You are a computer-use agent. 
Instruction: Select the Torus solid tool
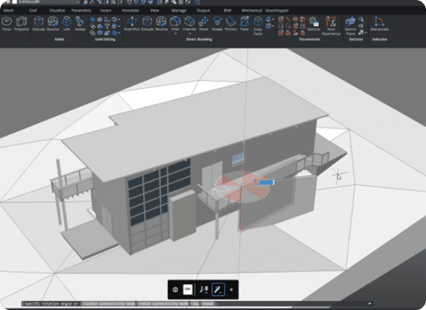coord(6,24)
